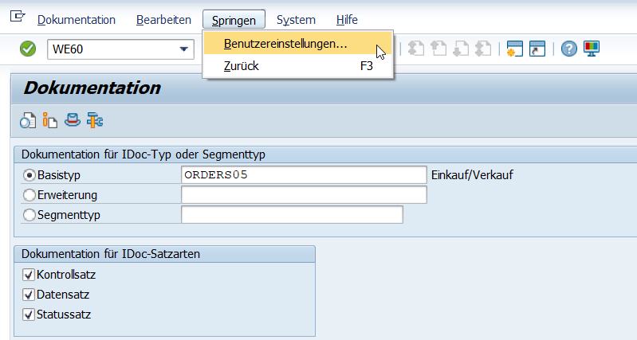Click the create shortcut toolbar icon
Screen dimensions: 637x340
point(537,49)
